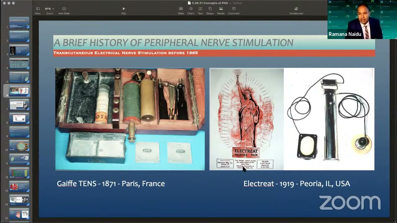The height and width of the screenshot is (223, 397).
Task: Insert a Table from the toolbar
Action: tap(181, 11)
